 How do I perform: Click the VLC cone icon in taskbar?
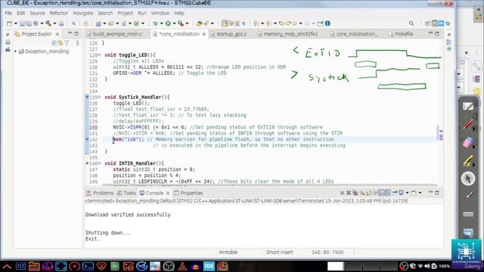182,266
